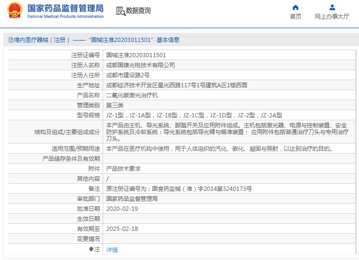Click intended use text 本产品在医疗机构中使用
This screenshot has height=260, width=359.
pyautogui.click(x=219, y=149)
